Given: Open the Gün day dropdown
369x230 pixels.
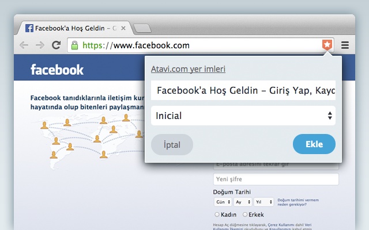Looking at the screenshot, I should [x=223, y=202].
